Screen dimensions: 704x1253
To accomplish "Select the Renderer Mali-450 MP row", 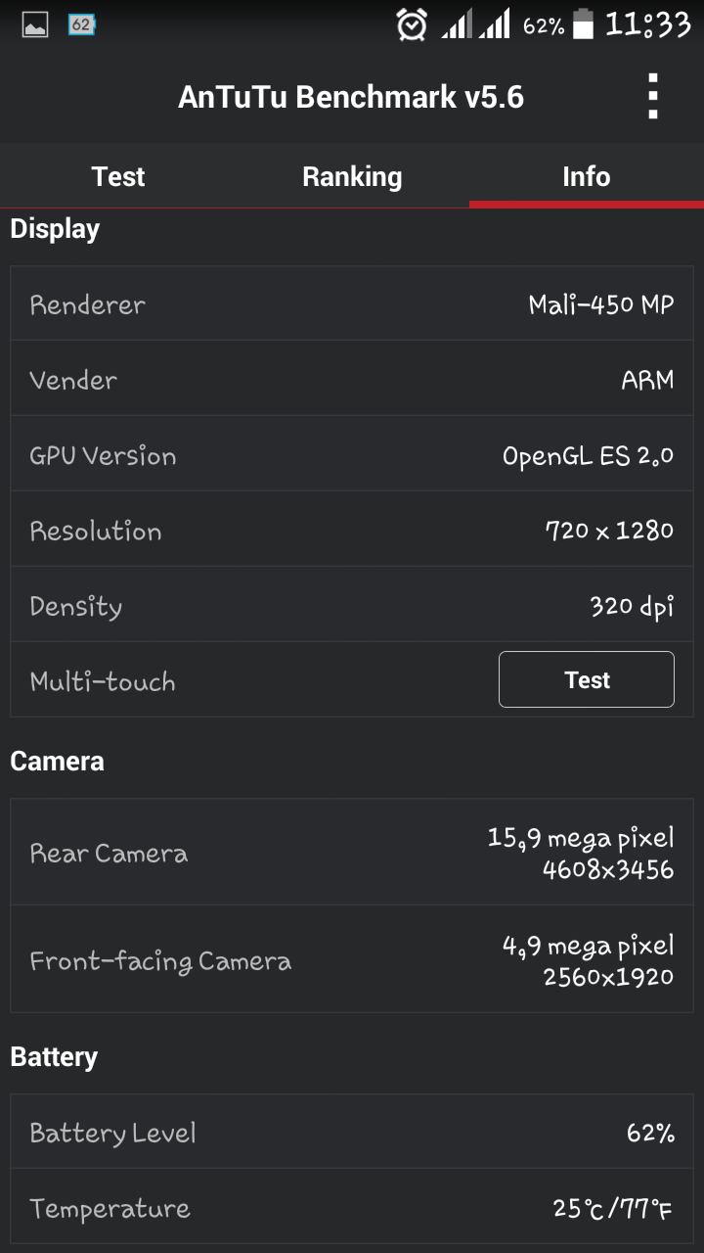I will pyautogui.click(x=352, y=303).
